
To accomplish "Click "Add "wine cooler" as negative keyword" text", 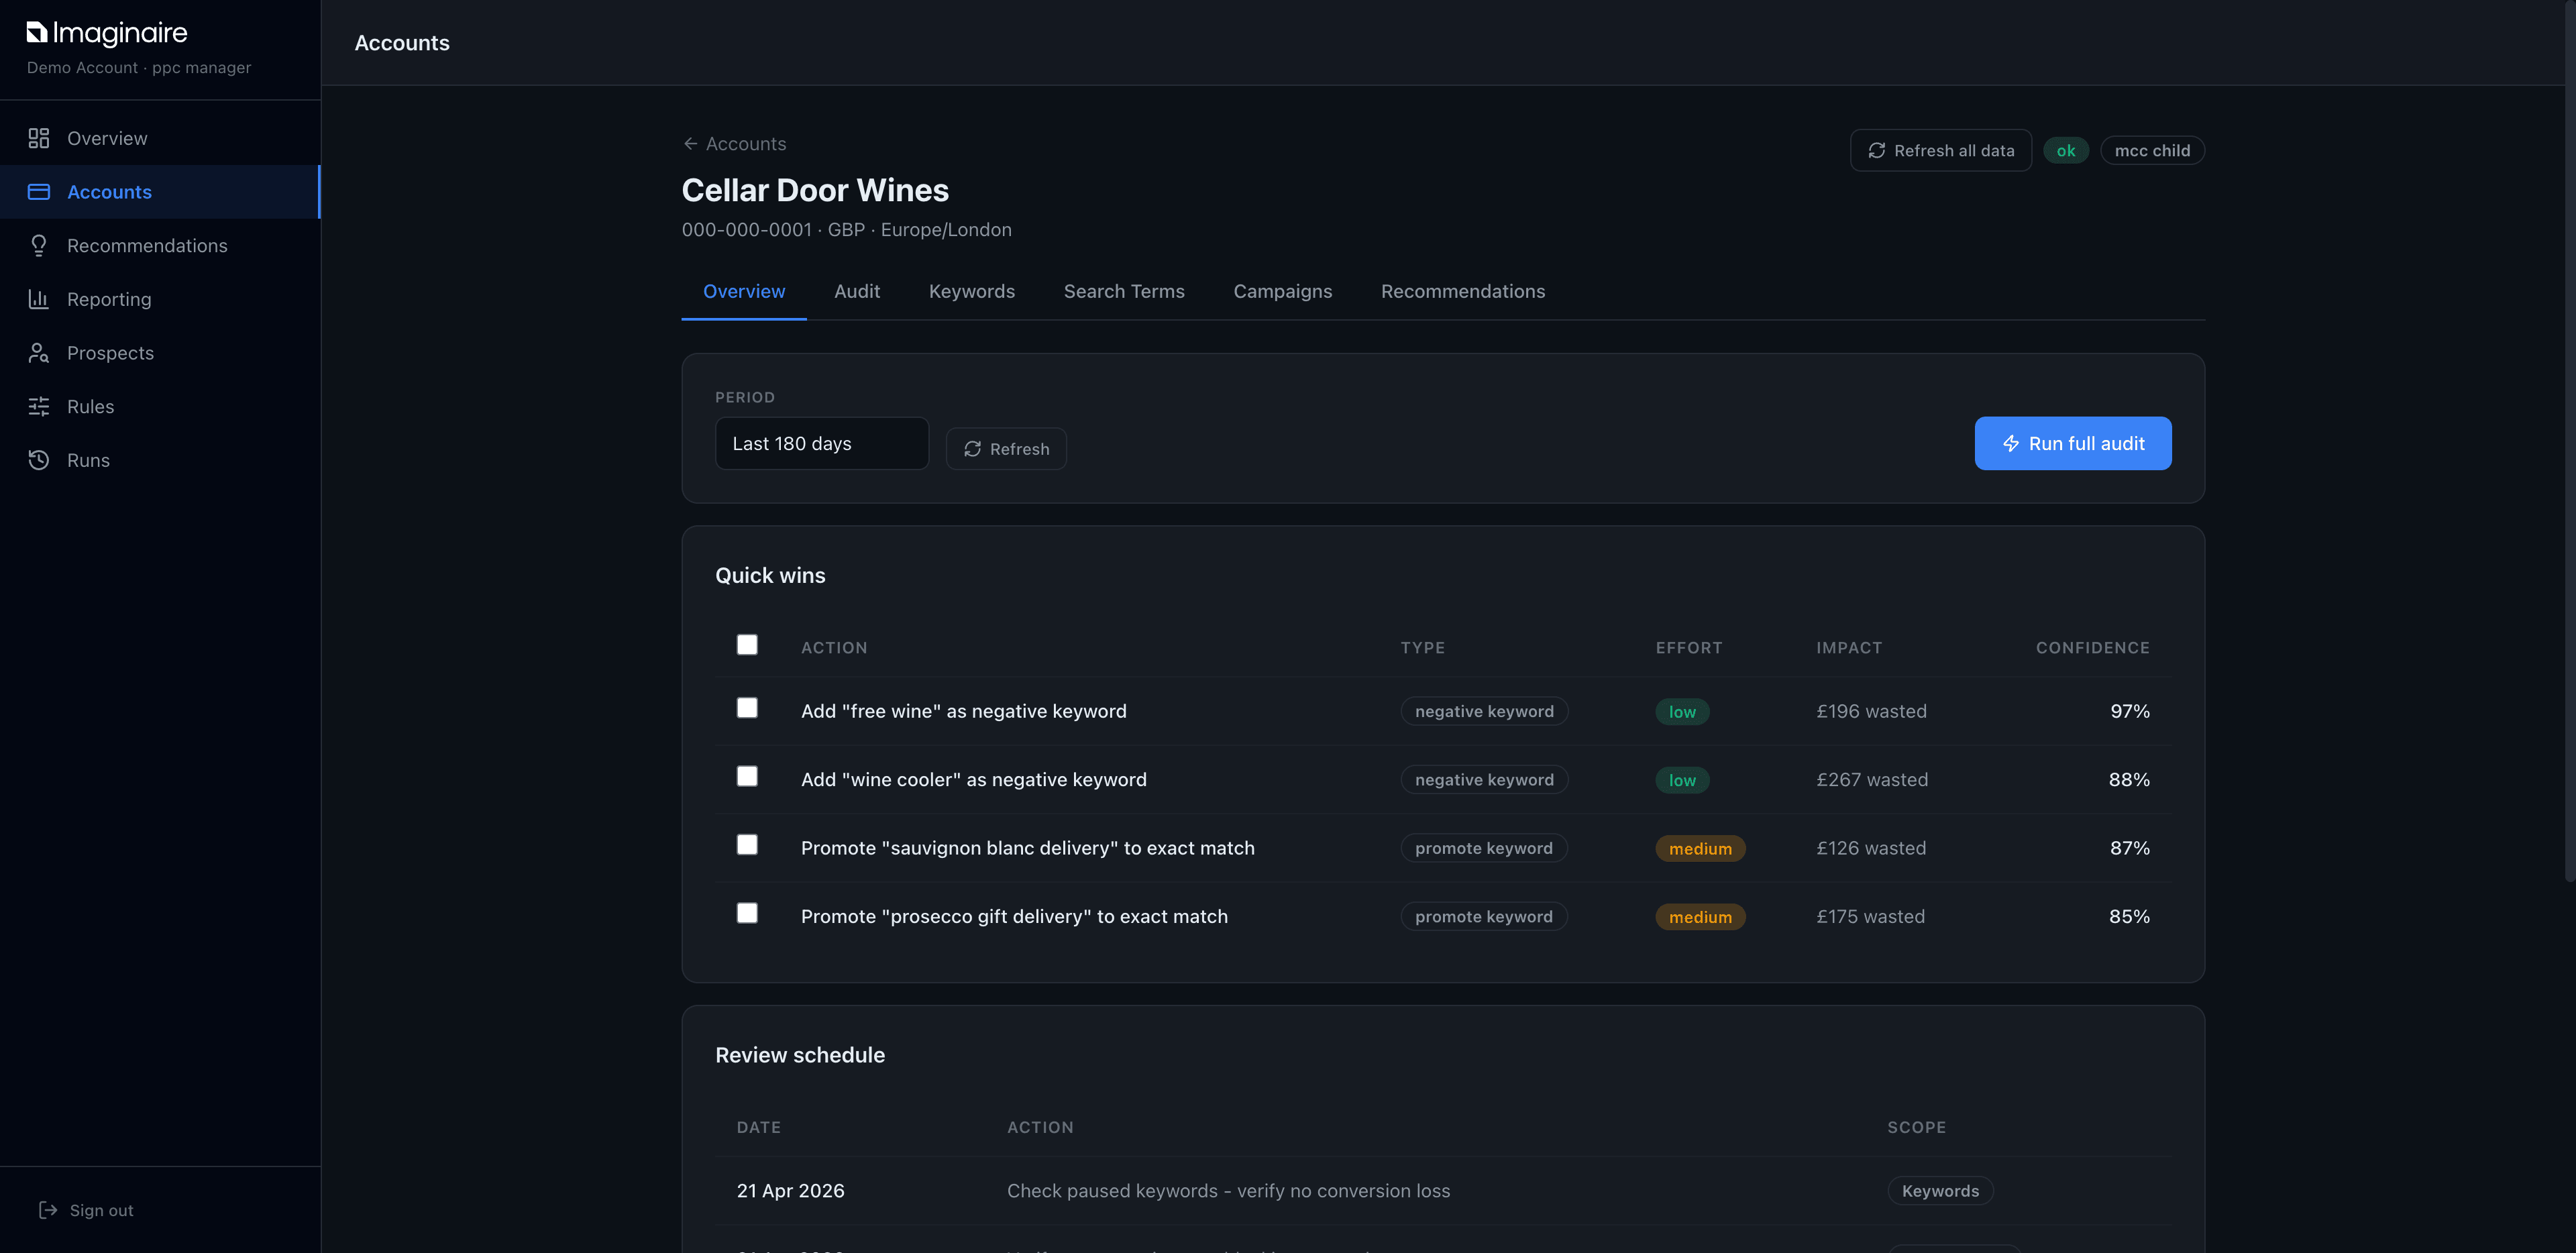I will pyautogui.click(x=974, y=780).
